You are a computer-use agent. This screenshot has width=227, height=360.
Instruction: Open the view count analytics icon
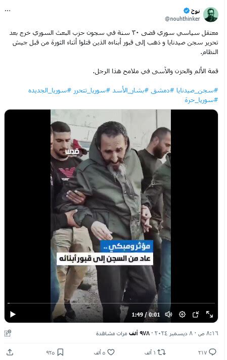[8, 333]
